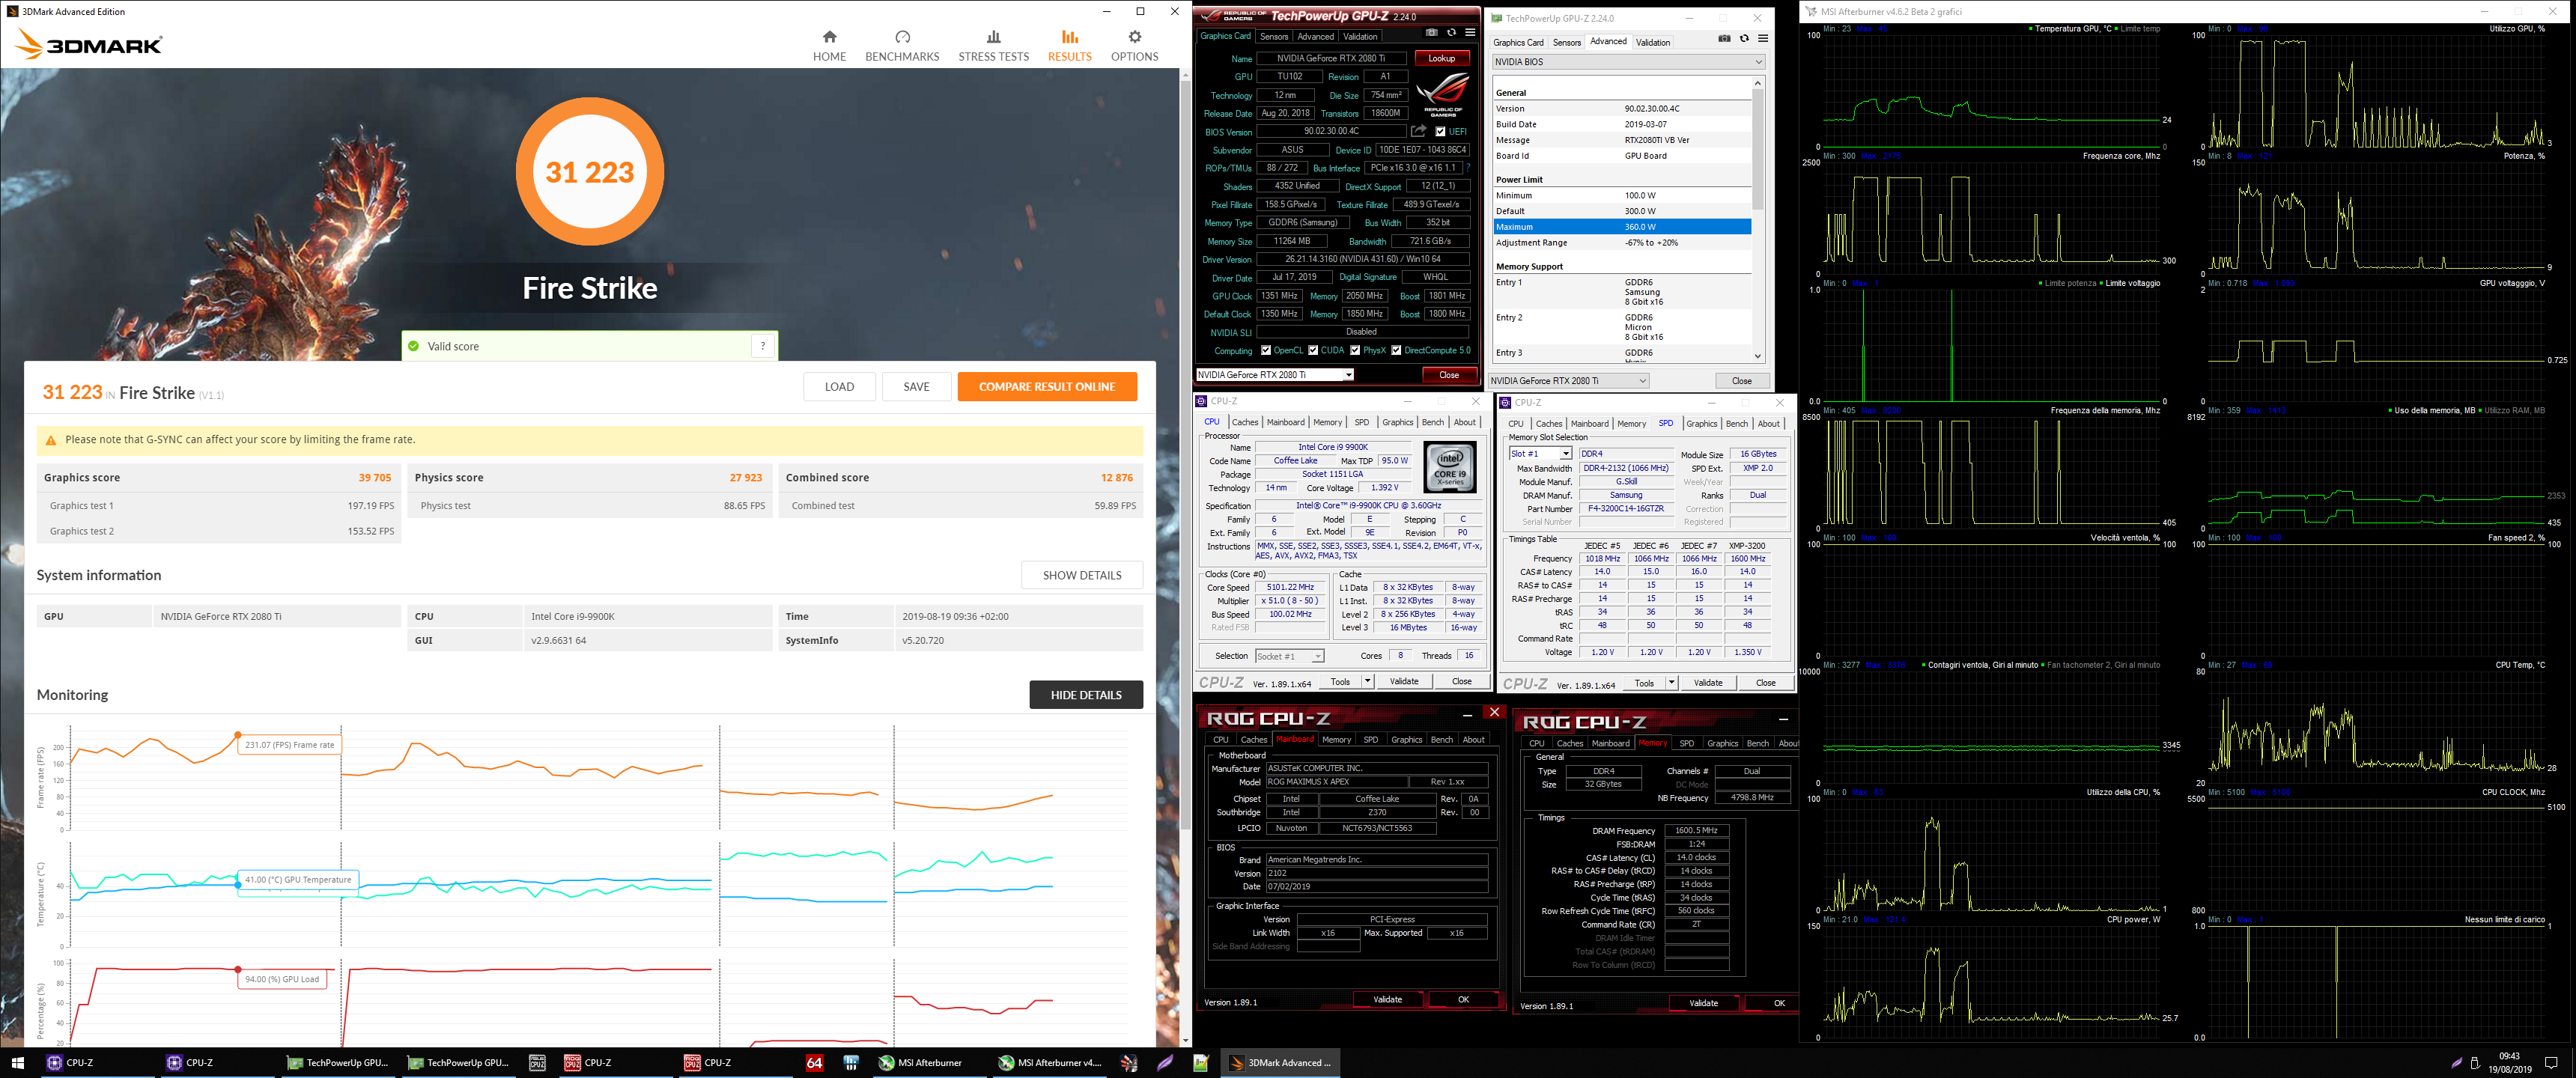Click 3DMark Advanced taskbar item
Image resolution: width=2576 pixels, height=1078 pixels.
pos(1281,1062)
